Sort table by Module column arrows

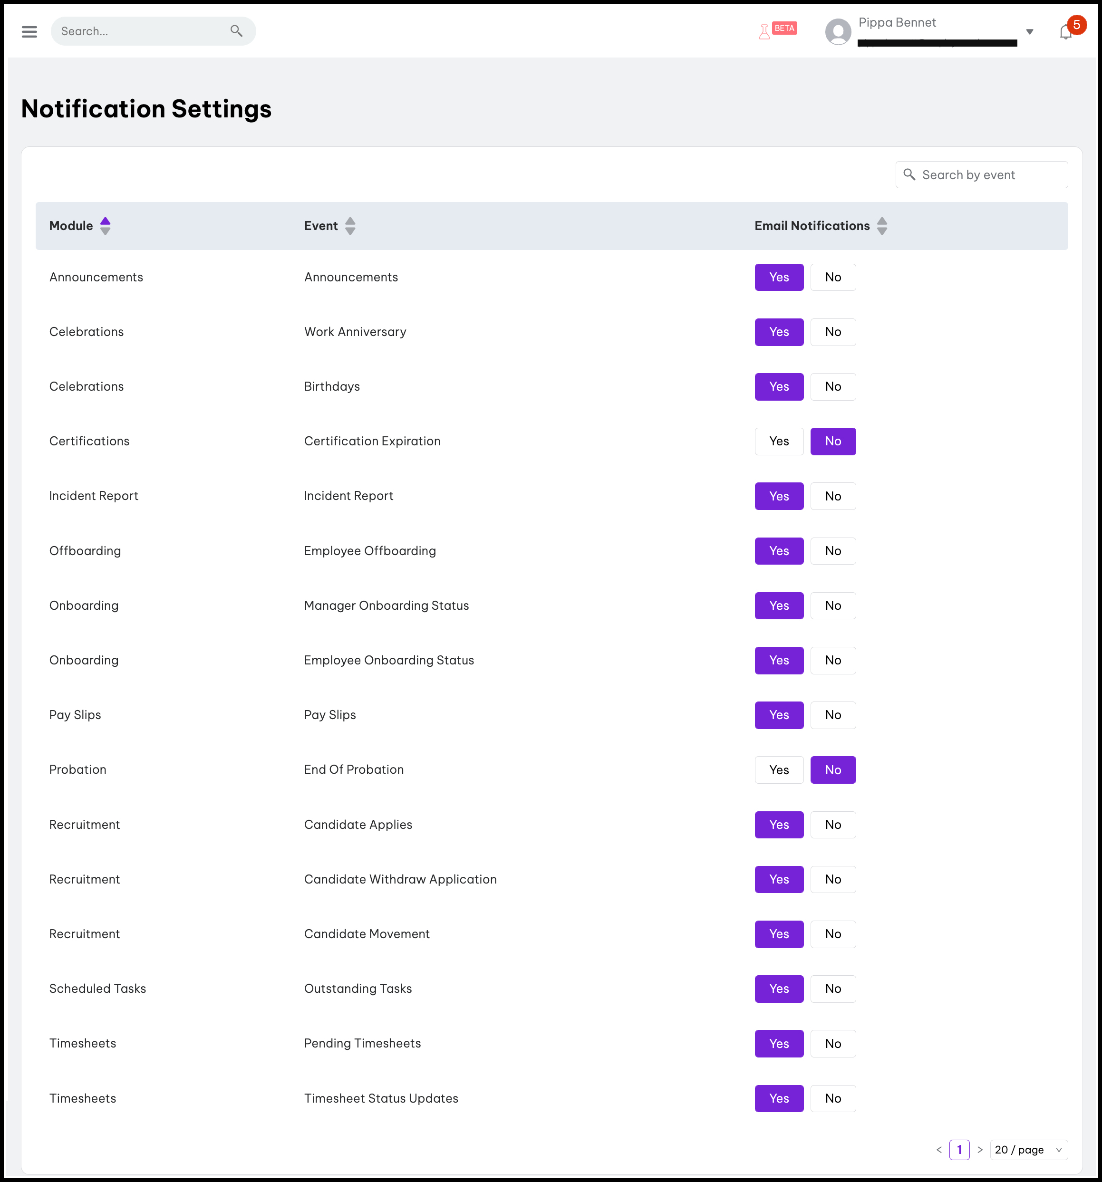105,226
